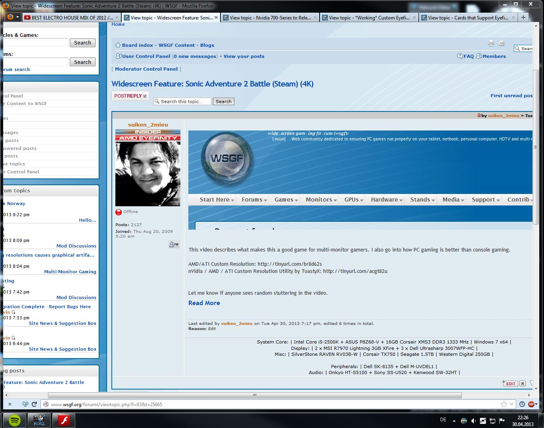
Task: Open the Blogs breadcrumb link
Action: (207, 45)
